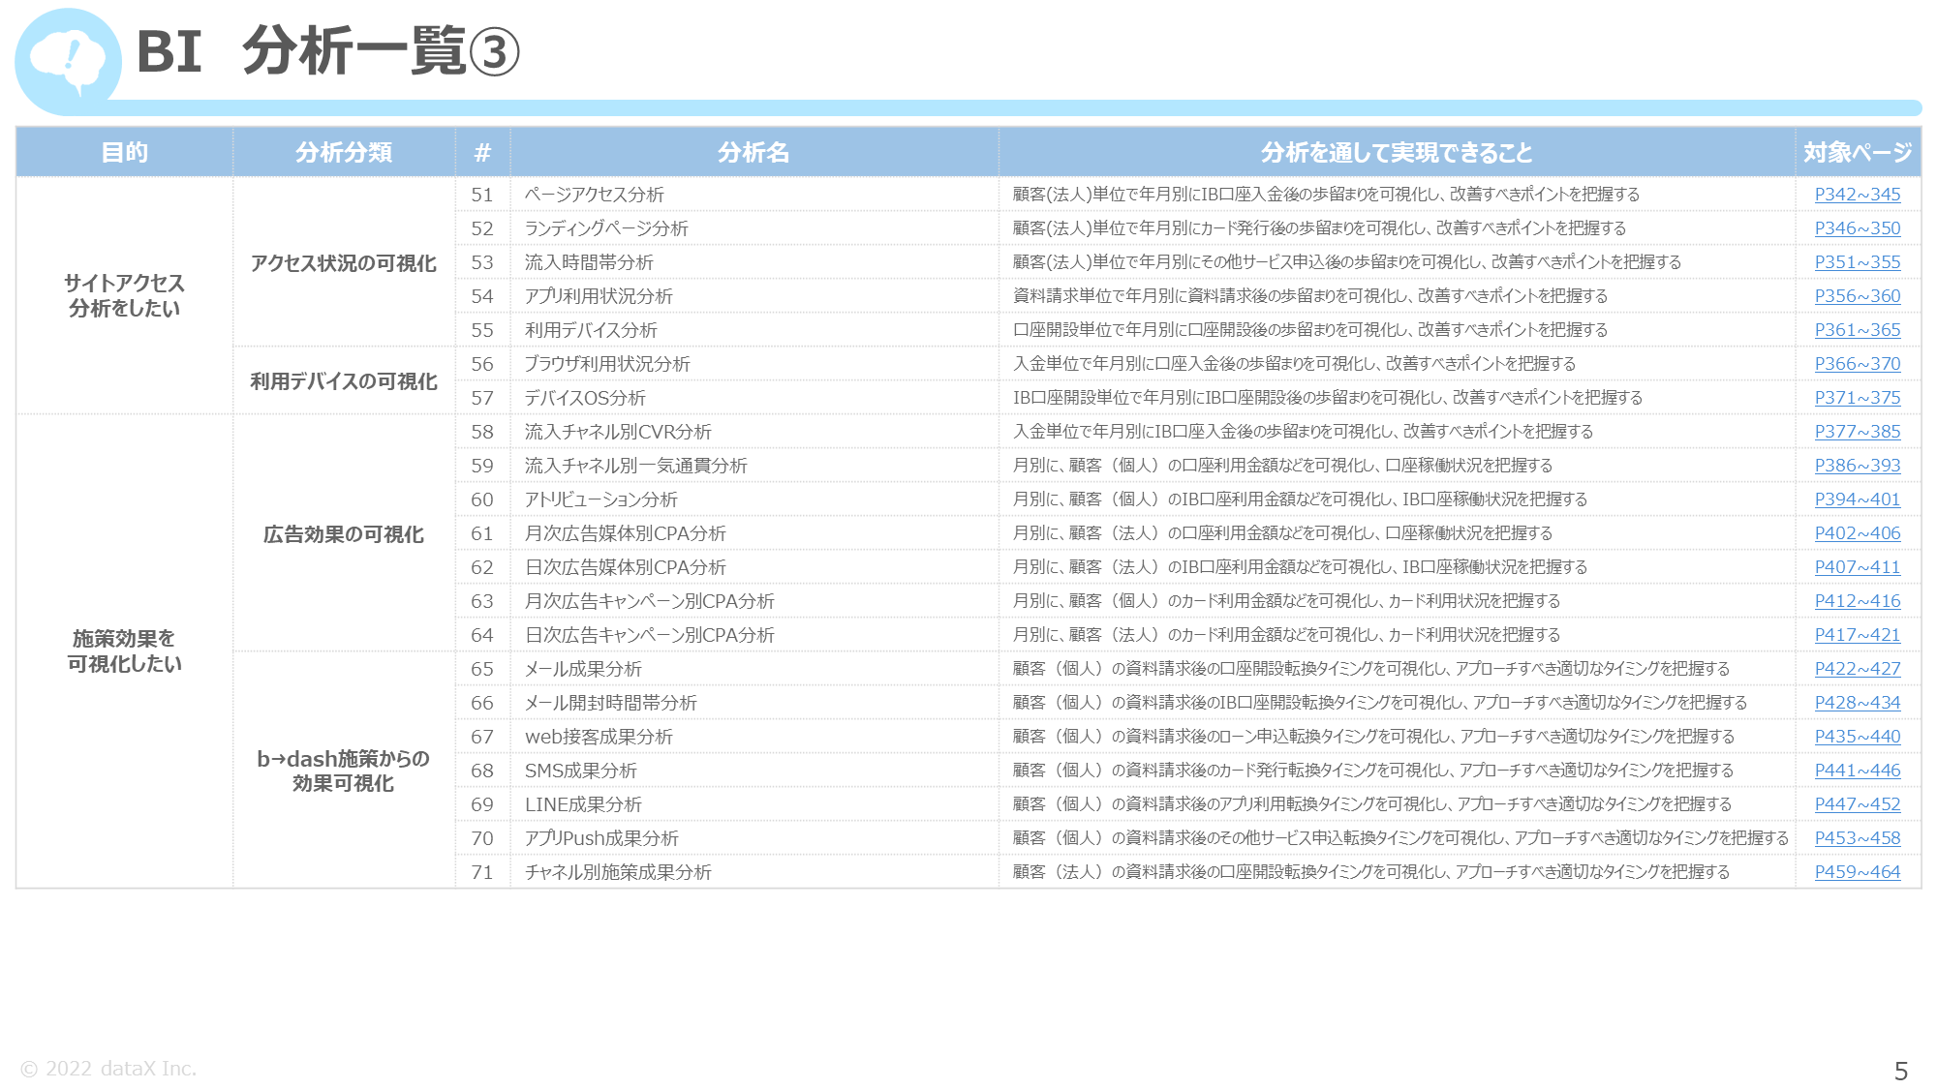Image resolution: width=1937 pixels, height=1089 pixels.
Task: Open page link P342~345
Action: [1857, 195]
